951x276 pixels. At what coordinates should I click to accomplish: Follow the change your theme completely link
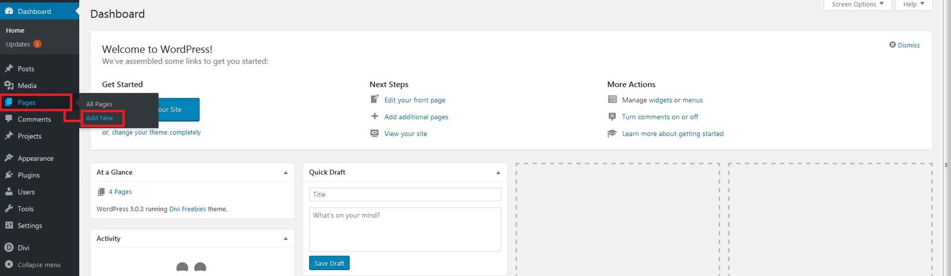click(x=156, y=132)
